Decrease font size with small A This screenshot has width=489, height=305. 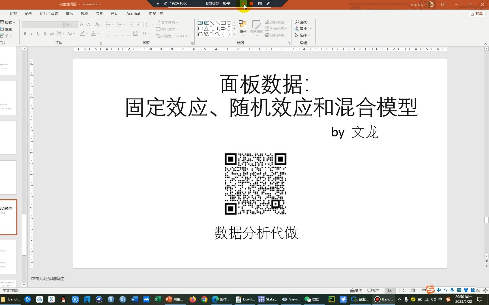coord(89,25)
